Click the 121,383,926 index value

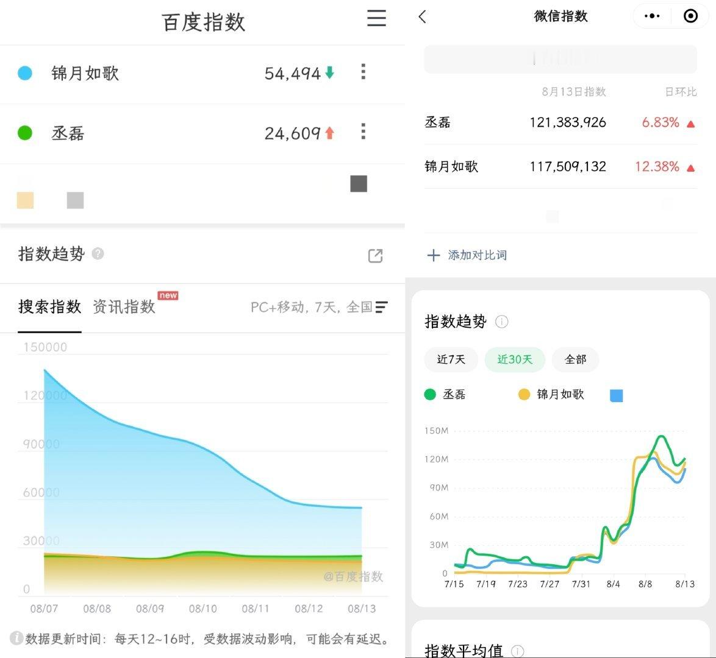pyautogui.click(x=568, y=122)
